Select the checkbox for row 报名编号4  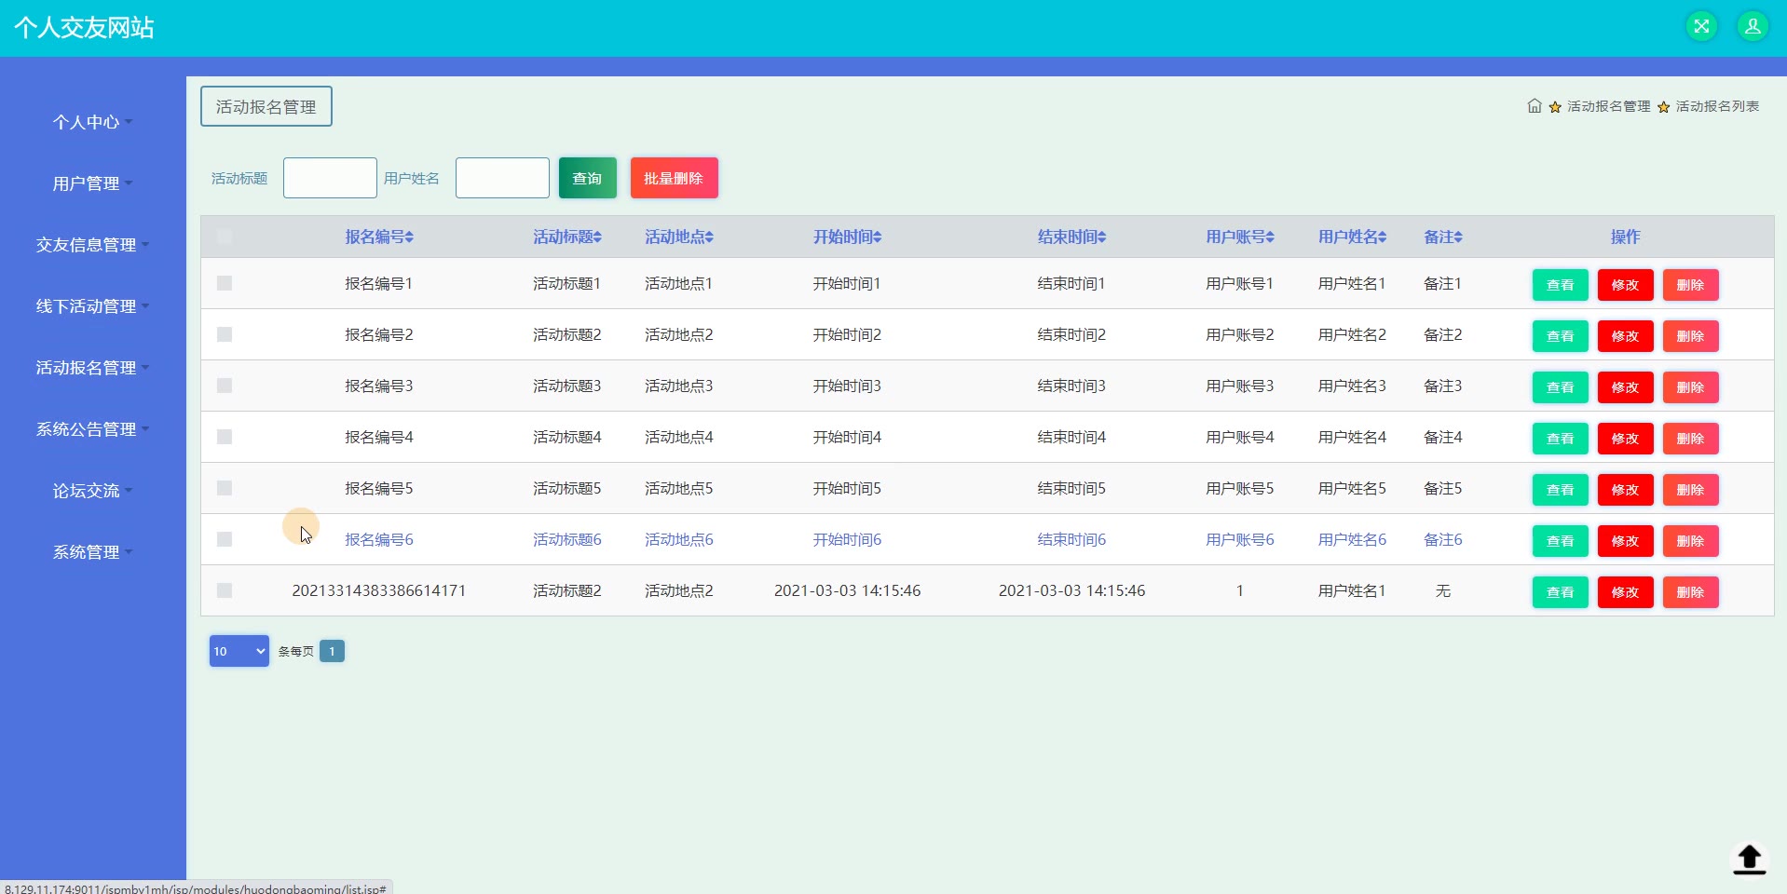(x=225, y=437)
